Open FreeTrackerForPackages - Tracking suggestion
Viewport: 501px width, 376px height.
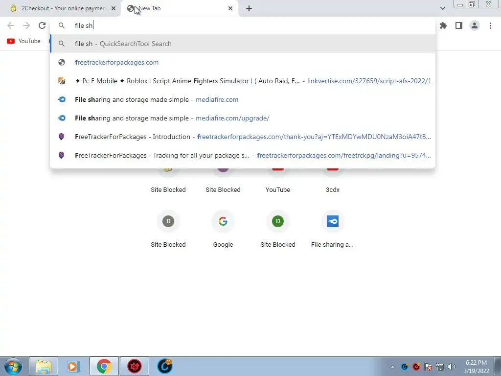pyautogui.click(x=243, y=155)
